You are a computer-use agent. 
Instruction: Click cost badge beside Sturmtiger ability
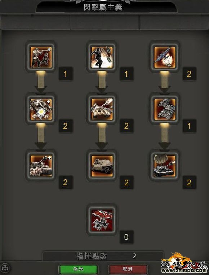click(126, 183)
